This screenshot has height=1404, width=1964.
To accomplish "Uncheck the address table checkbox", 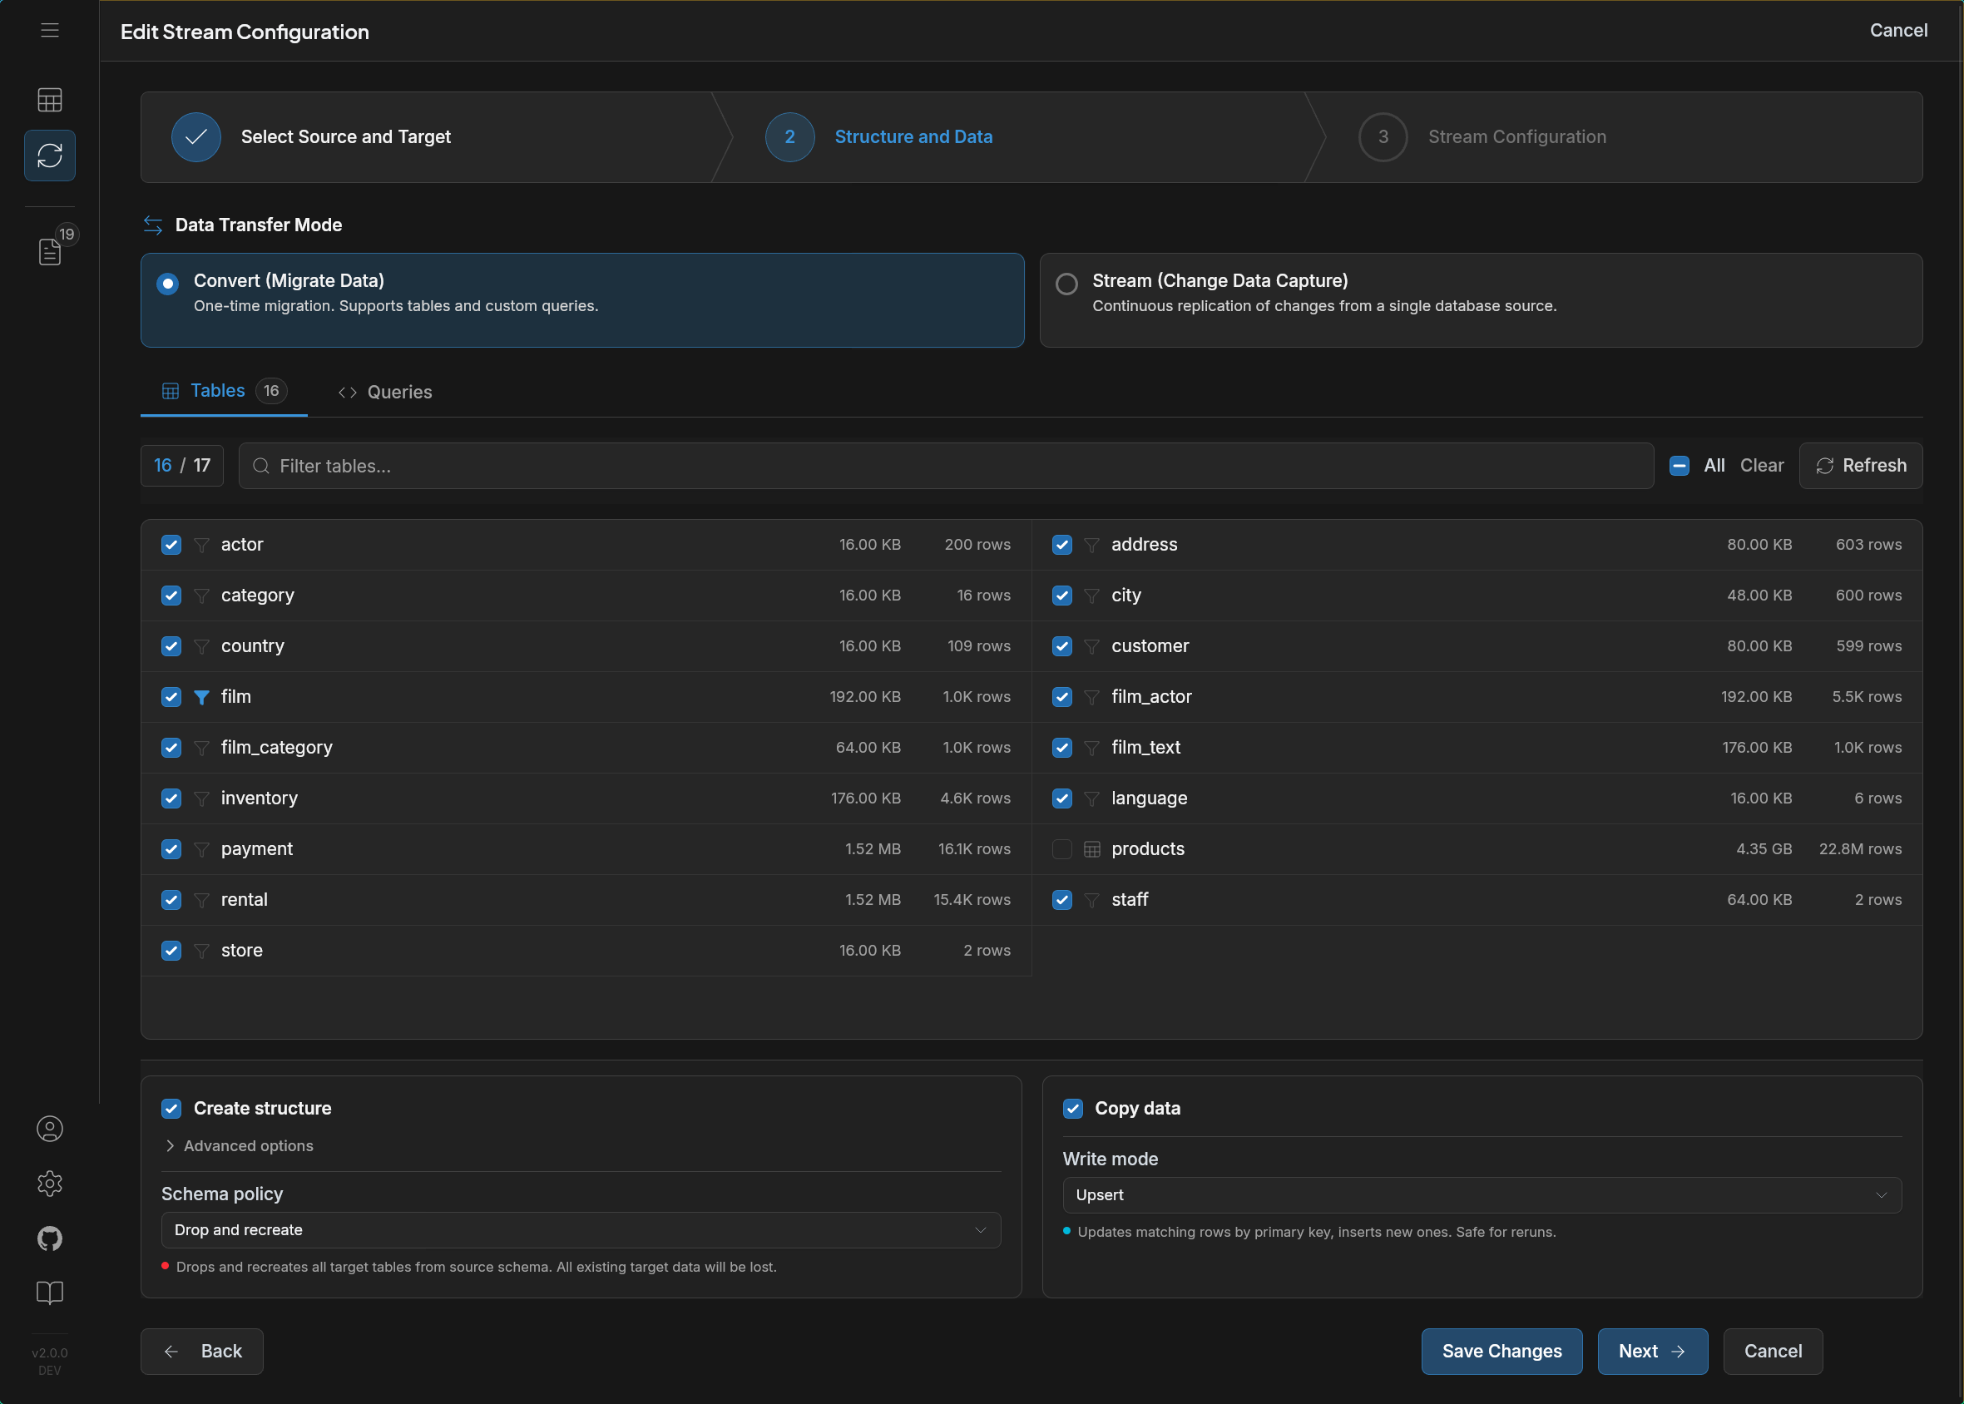I will 1061,545.
